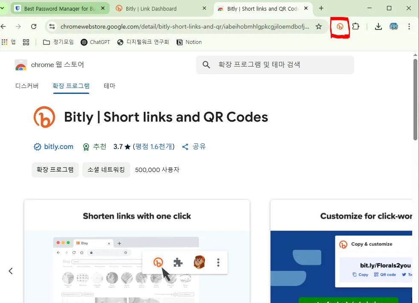Viewport: 419px width, 303px height.
Task: Open the Notion bookmark
Action: pos(189,42)
